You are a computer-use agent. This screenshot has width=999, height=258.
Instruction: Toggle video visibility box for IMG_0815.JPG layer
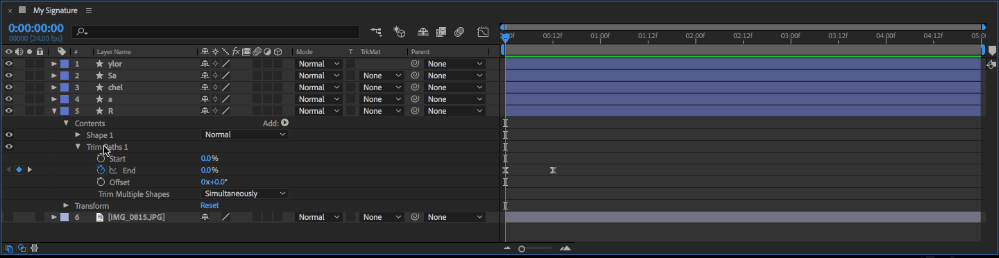[x=9, y=217]
